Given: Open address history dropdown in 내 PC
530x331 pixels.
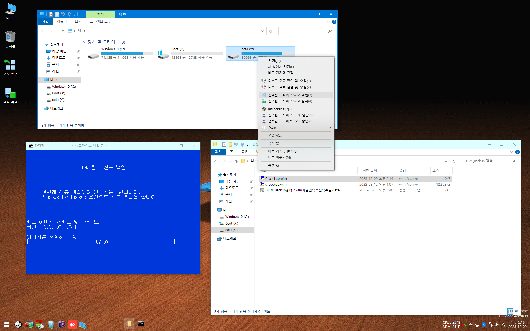Looking at the screenshot, I should [263, 31].
